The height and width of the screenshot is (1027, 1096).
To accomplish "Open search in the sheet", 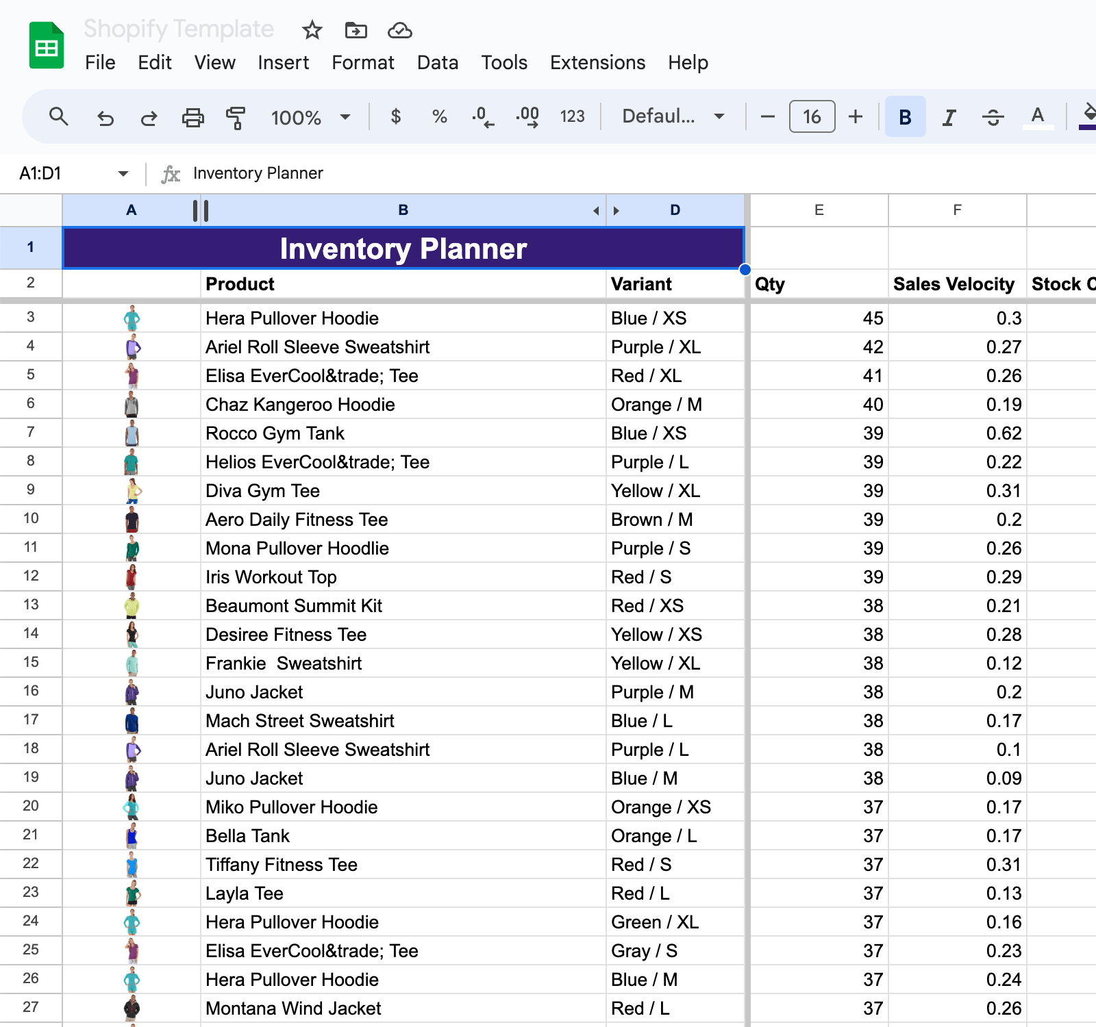I will pos(59,117).
